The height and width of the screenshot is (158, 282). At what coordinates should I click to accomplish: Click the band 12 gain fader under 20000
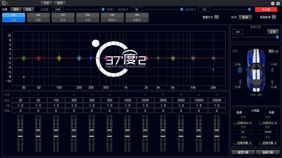pos(216,133)
